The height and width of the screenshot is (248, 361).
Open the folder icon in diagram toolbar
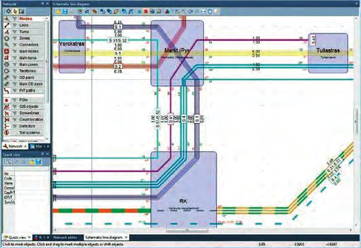tap(58, 11)
